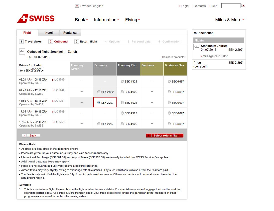The width and height of the screenshot is (274, 211).
Task: Switch to the Rental car tab
Action: (70, 33)
